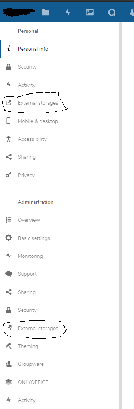The width and height of the screenshot is (134, 409).
Task: Click the sidebar vertical scrollbar
Action: (x=120, y=215)
